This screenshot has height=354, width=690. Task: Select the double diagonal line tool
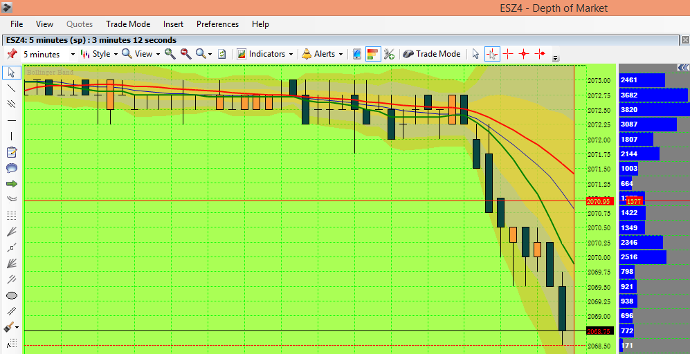click(x=12, y=311)
